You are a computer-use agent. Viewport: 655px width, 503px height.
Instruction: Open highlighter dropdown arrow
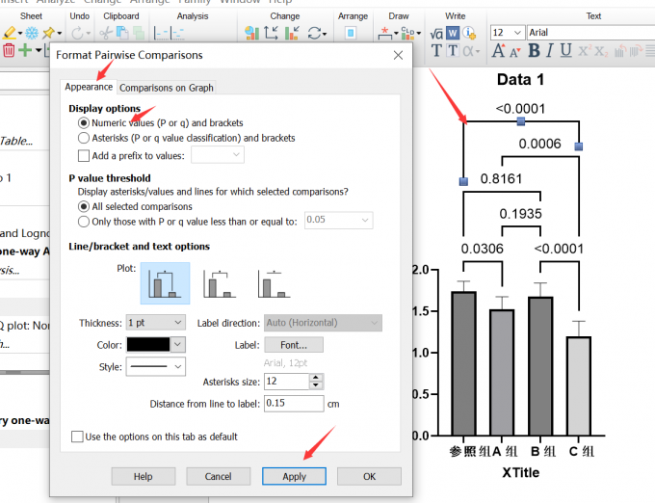20,33
